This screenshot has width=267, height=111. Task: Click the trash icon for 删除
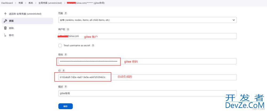(5, 28)
